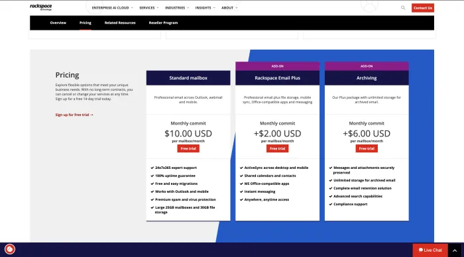Click 'Complete email retention solution' feature
The width and height of the screenshot is (464, 257).
coord(362,188)
